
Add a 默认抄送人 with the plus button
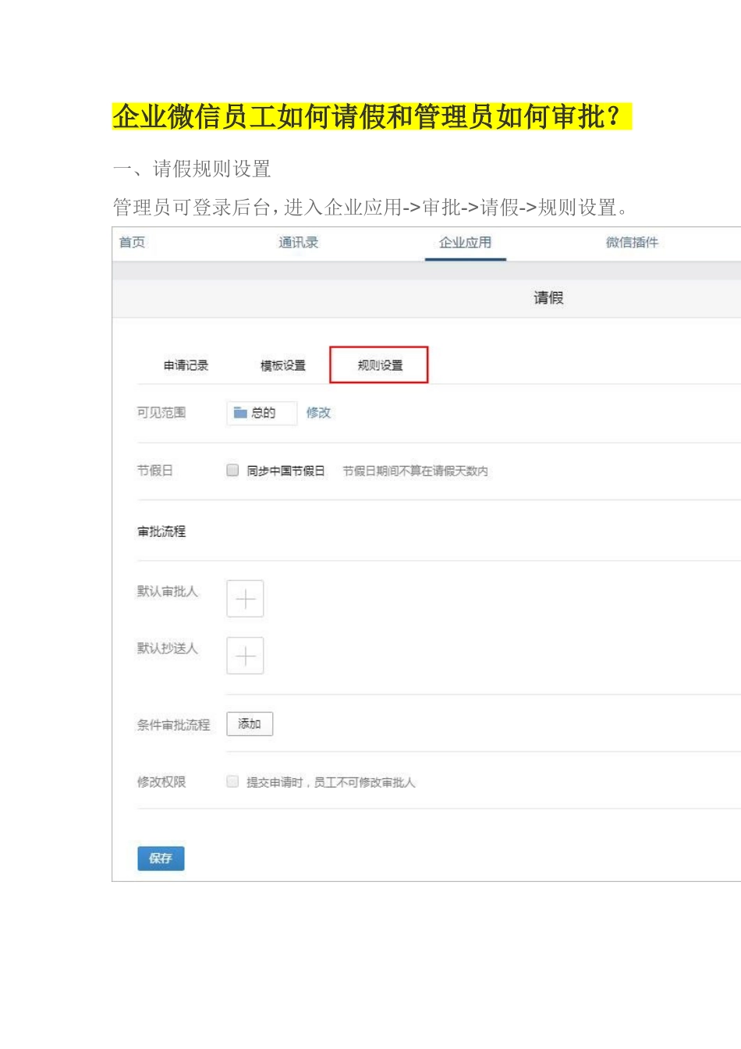click(245, 656)
